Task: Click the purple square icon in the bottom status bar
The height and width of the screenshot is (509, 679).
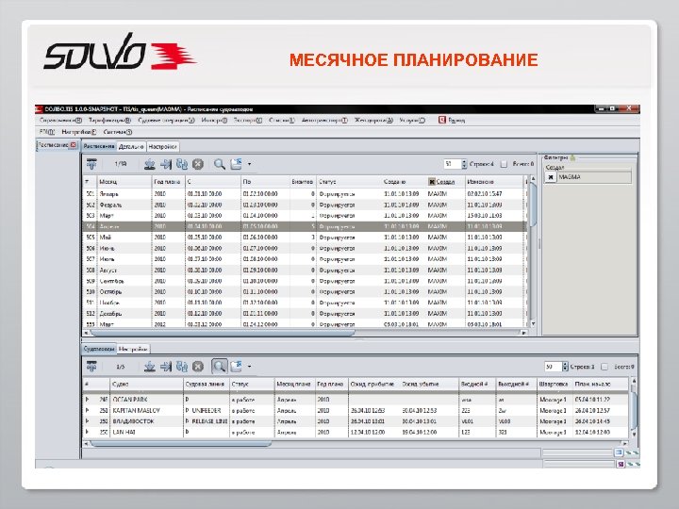Action: [621, 464]
